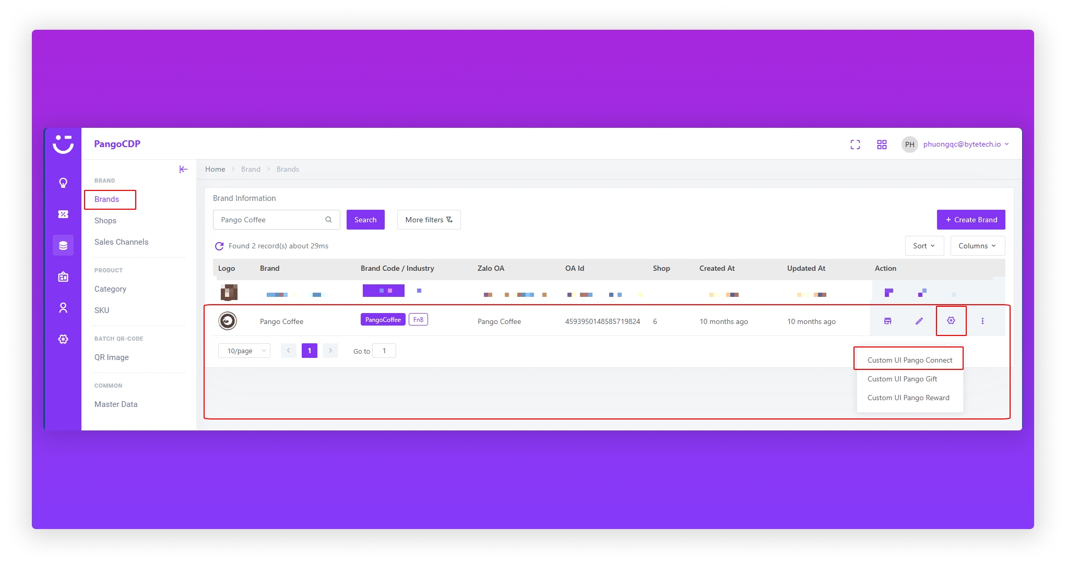Click the Pango Coffee search input field

click(270, 220)
